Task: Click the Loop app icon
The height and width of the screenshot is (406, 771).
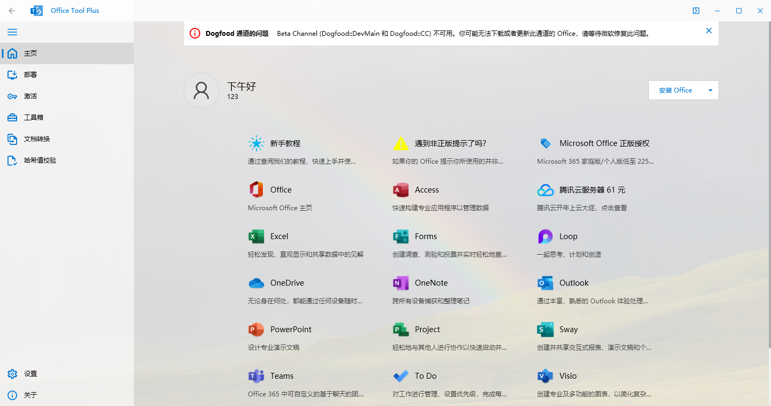Action: tap(546, 236)
